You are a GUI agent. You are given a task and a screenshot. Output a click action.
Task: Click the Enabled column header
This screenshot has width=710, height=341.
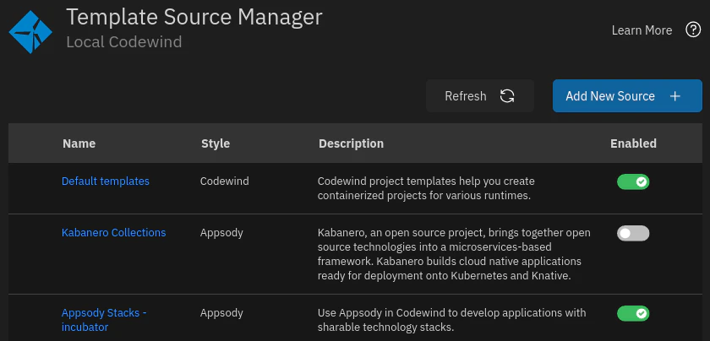click(x=633, y=143)
